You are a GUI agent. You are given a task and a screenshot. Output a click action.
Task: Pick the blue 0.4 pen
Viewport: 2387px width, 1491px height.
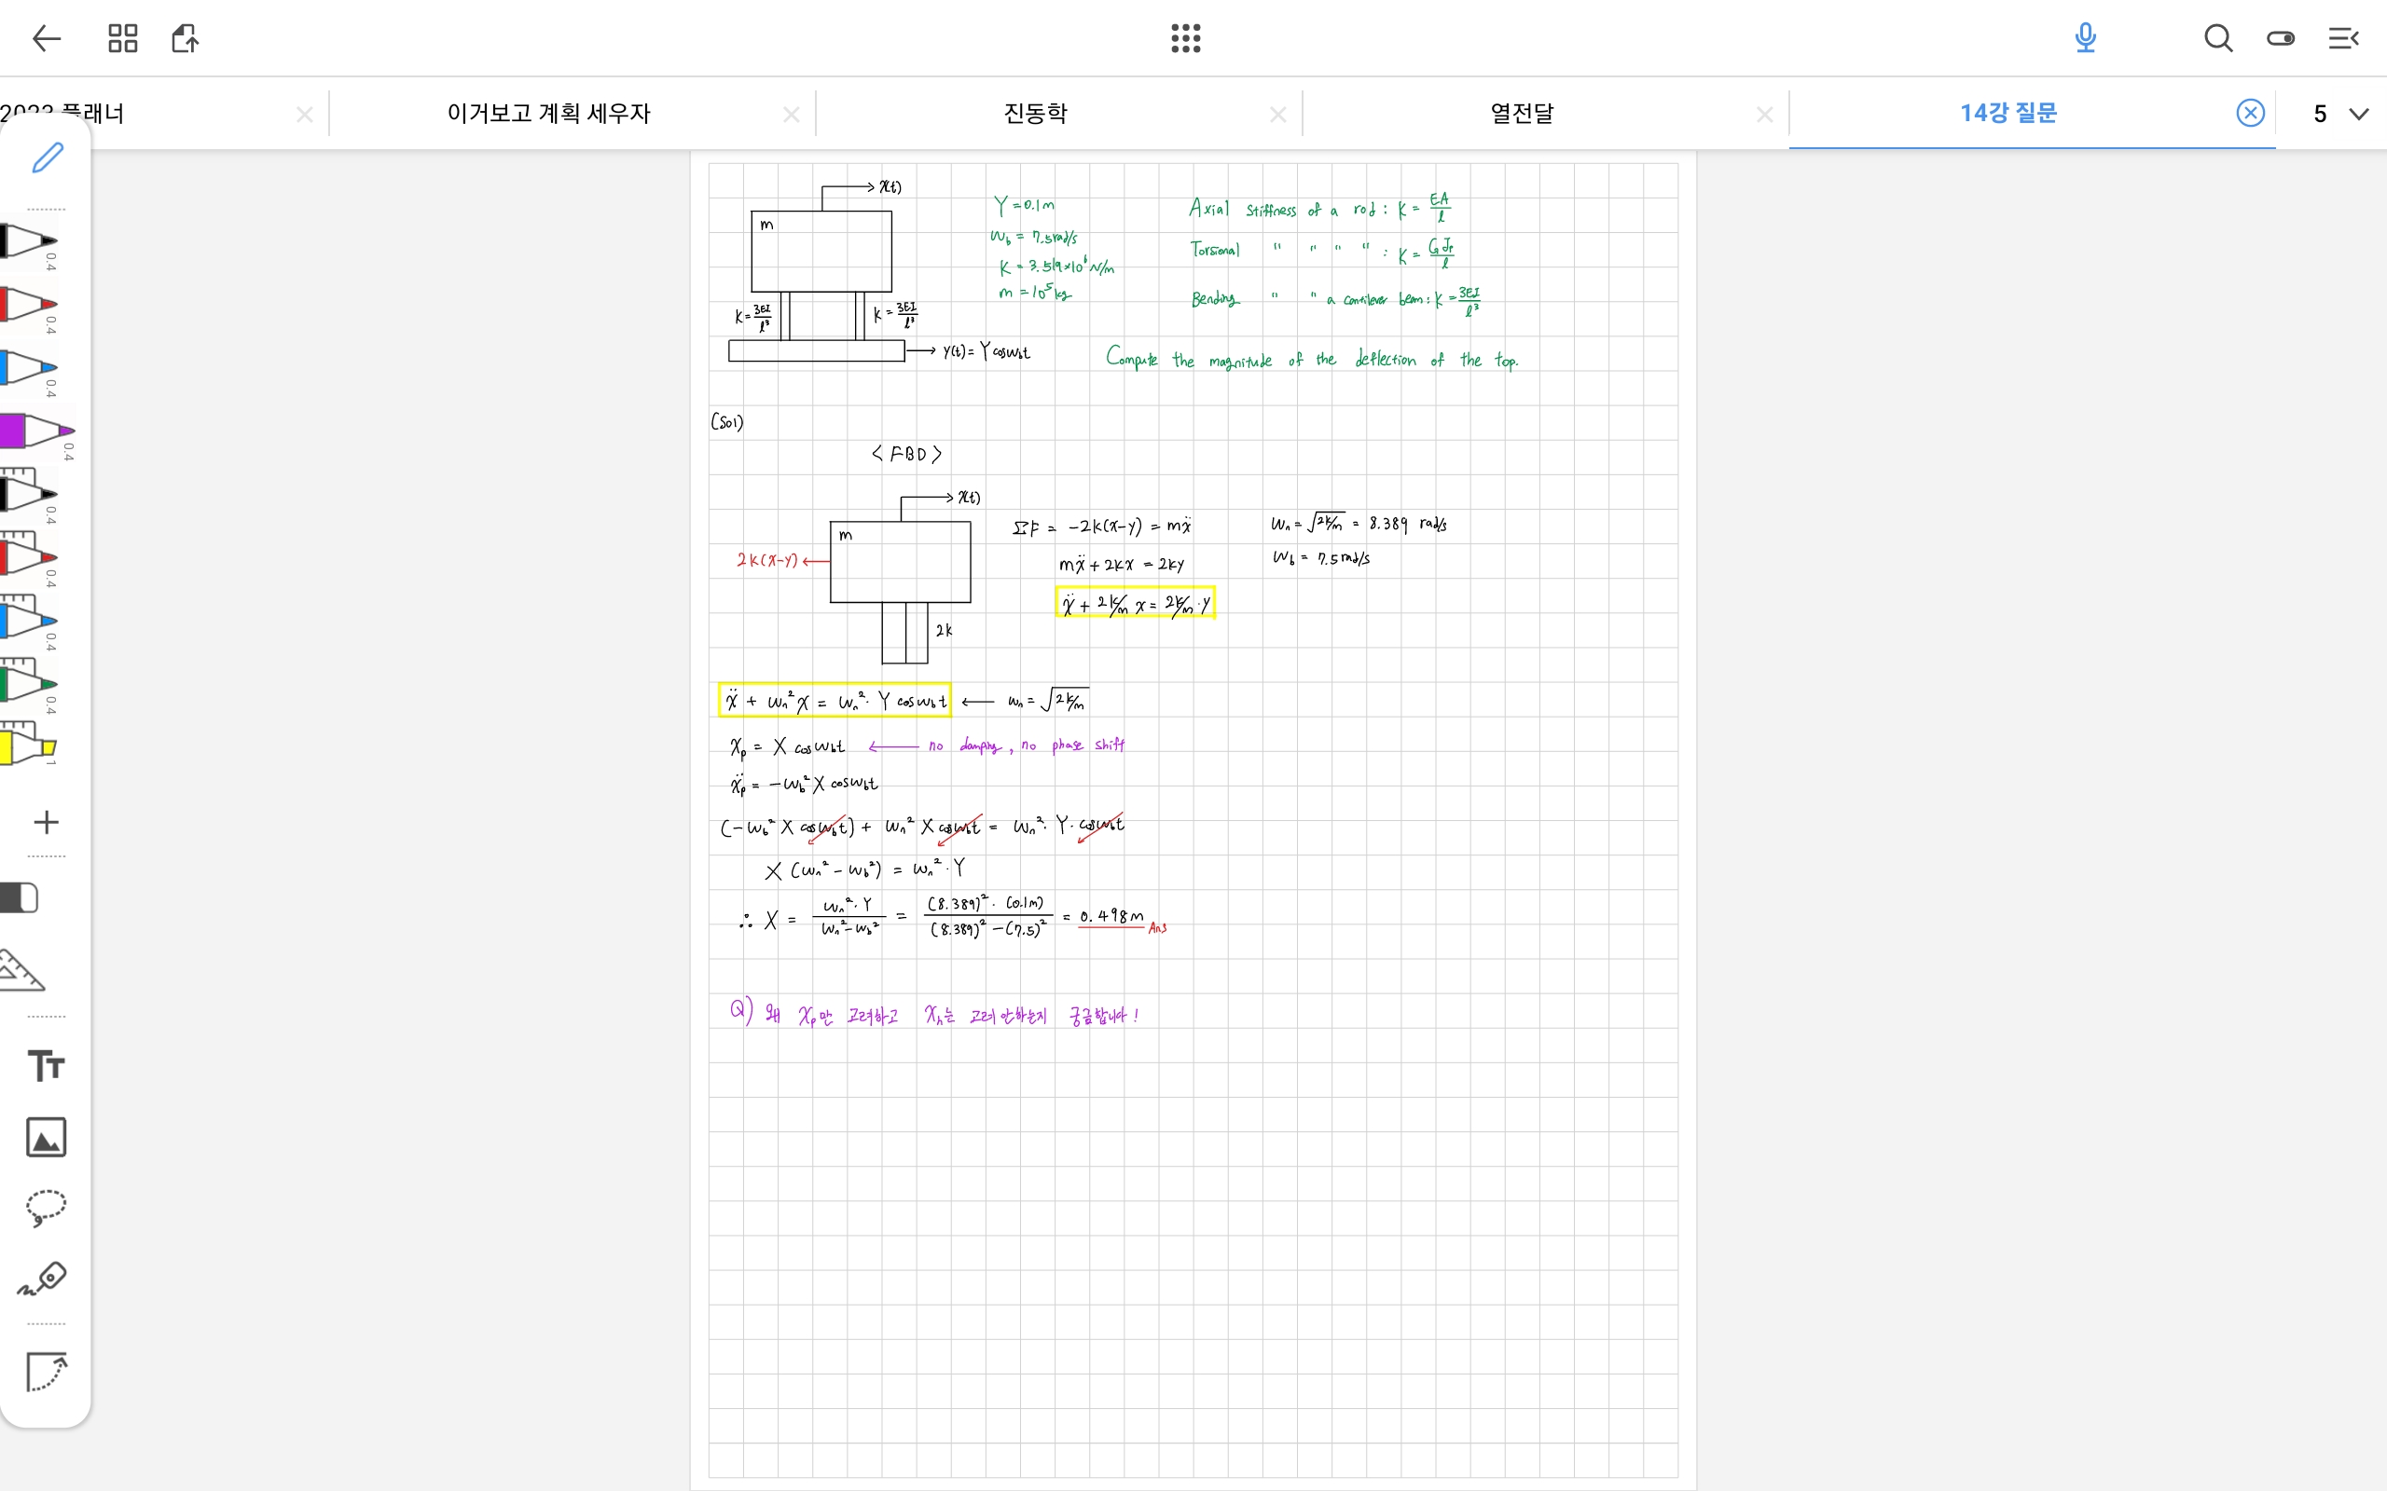[30, 368]
